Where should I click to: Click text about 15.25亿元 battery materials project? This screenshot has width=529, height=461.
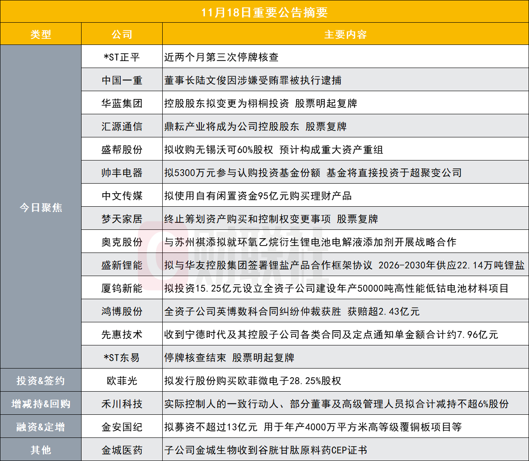tap(337, 288)
